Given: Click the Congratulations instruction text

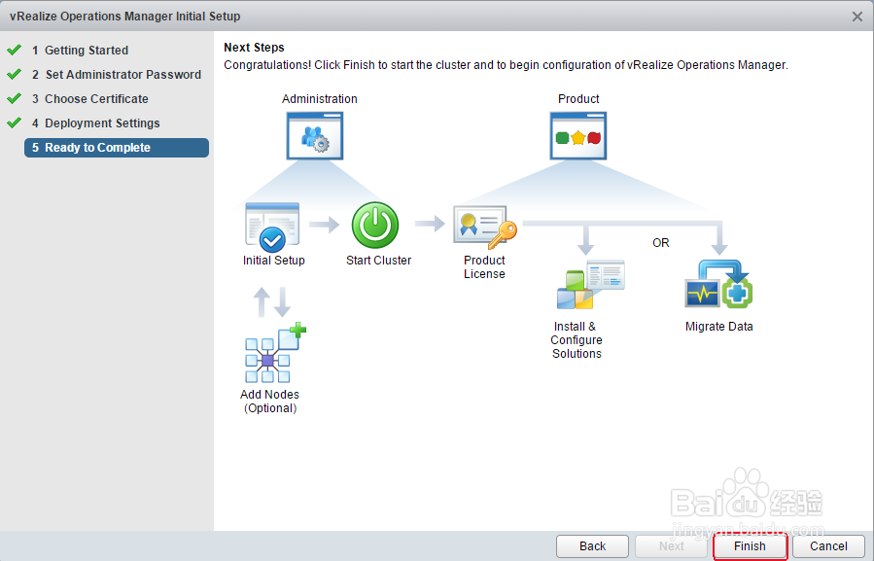Looking at the screenshot, I should tap(507, 65).
